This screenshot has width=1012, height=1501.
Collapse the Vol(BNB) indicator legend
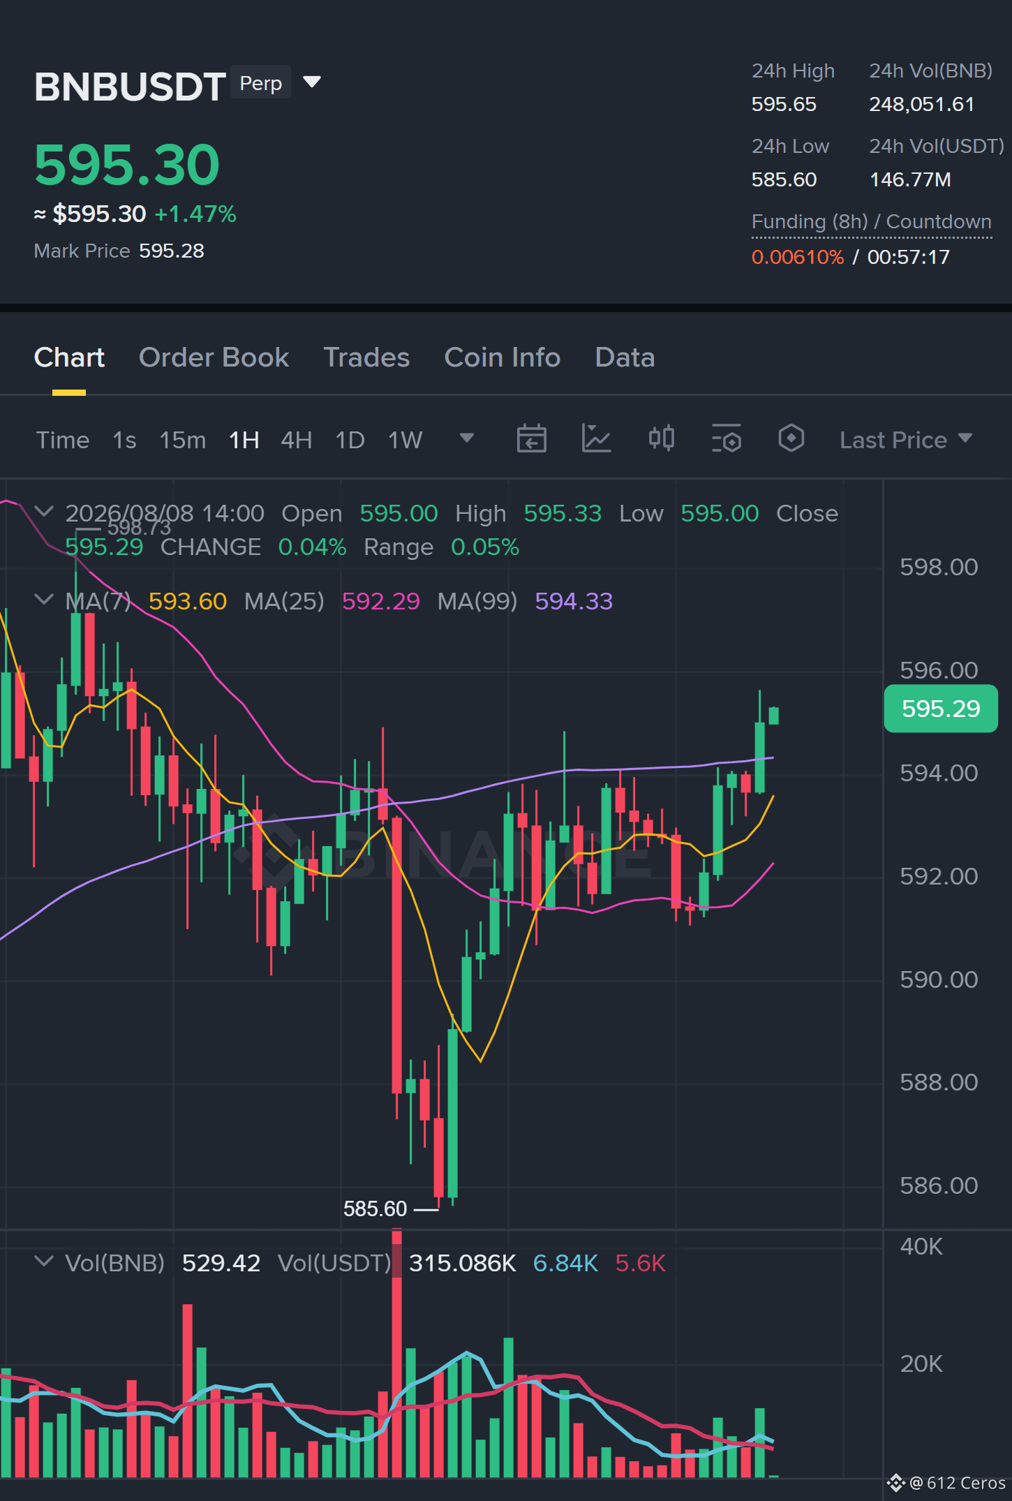pyautogui.click(x=44, y=1262)
